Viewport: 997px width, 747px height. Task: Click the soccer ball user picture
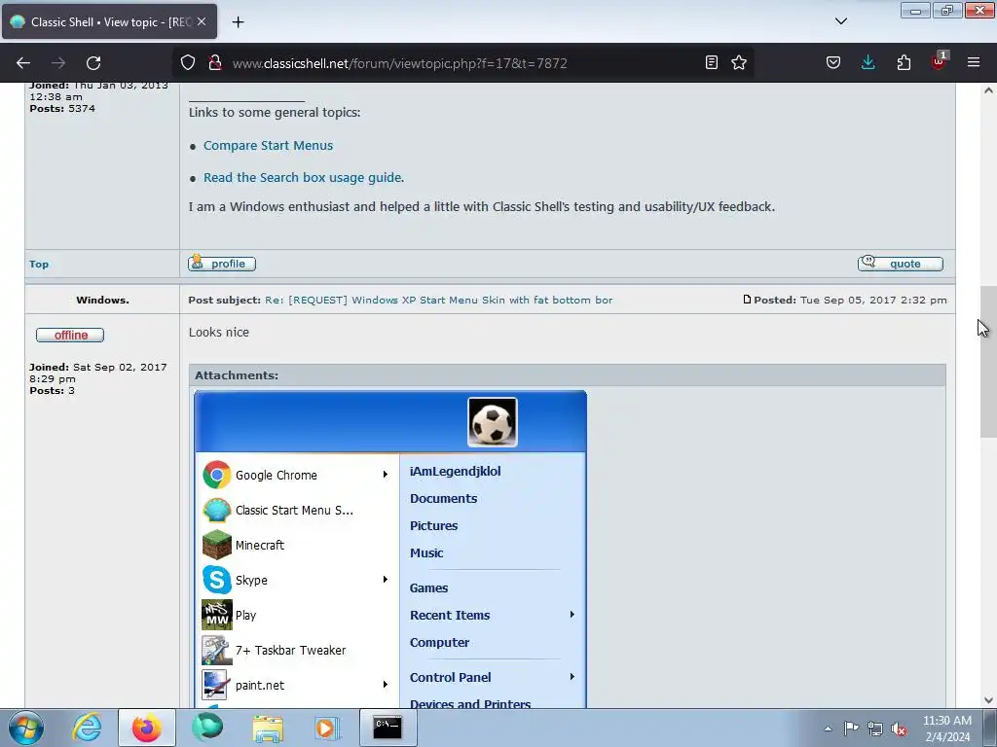(x=492, y=422)
